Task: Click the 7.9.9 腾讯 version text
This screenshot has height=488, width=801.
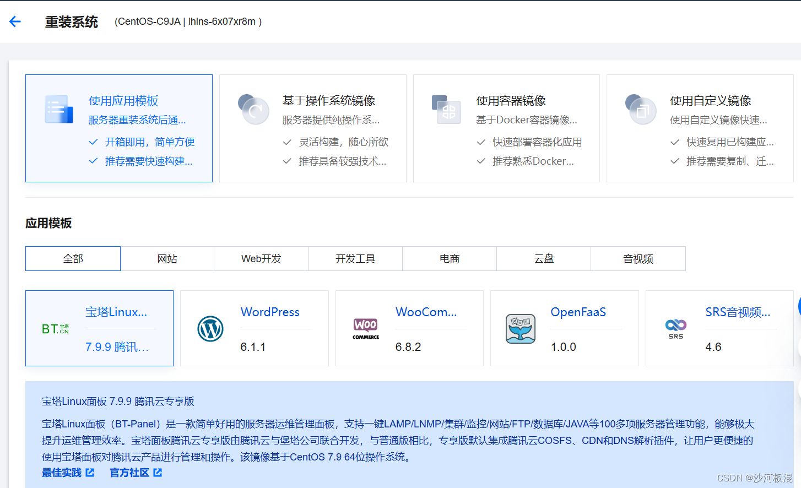Action: 117,347
